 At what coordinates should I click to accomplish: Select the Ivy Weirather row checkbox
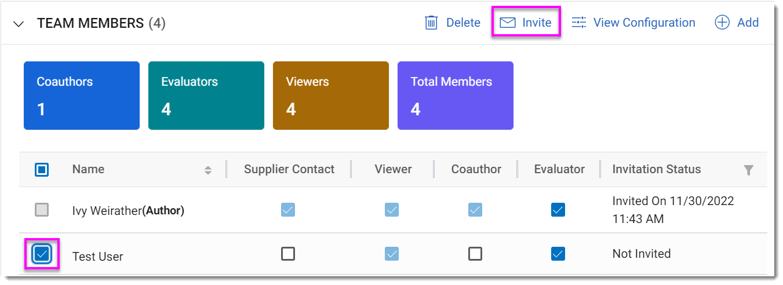coord(42,210)
